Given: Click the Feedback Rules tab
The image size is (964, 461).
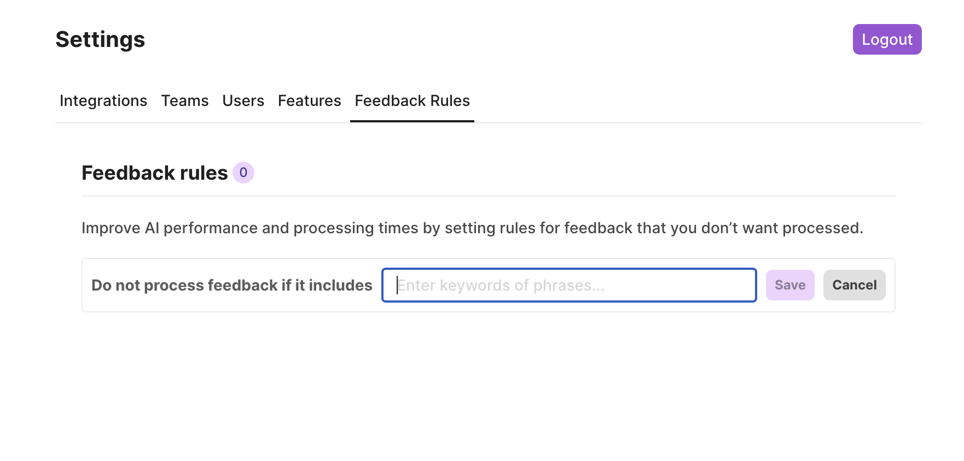Looking at the screenshot, I should tap(412, 101).
